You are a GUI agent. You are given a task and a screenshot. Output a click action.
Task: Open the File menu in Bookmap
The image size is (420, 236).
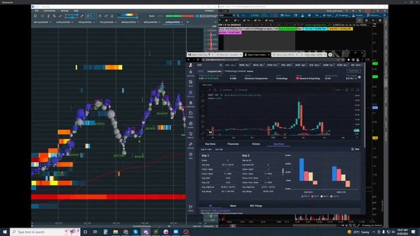coord(37,11)
